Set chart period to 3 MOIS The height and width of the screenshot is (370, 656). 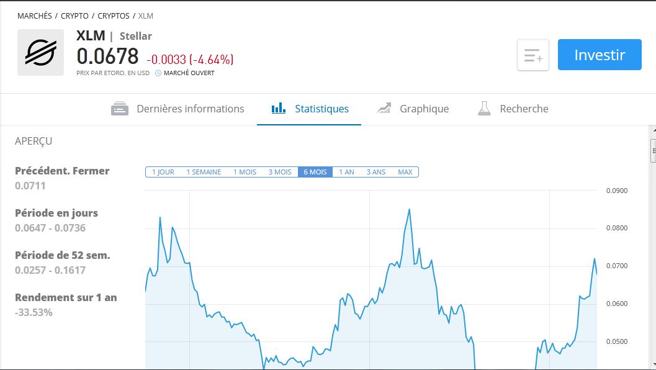[x=280, y=172]
